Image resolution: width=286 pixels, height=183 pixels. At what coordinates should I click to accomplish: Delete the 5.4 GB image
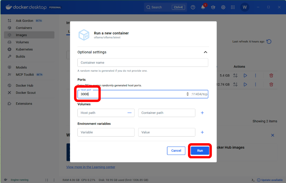271,76
